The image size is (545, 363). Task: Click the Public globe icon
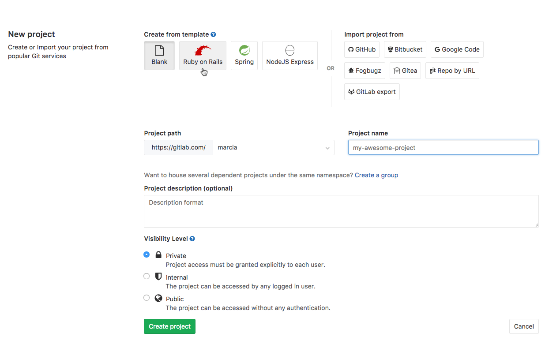click(x=158, y=298)
